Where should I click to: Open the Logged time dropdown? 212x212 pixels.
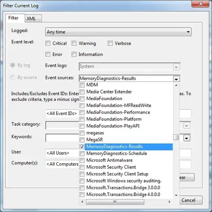[118, 32]
